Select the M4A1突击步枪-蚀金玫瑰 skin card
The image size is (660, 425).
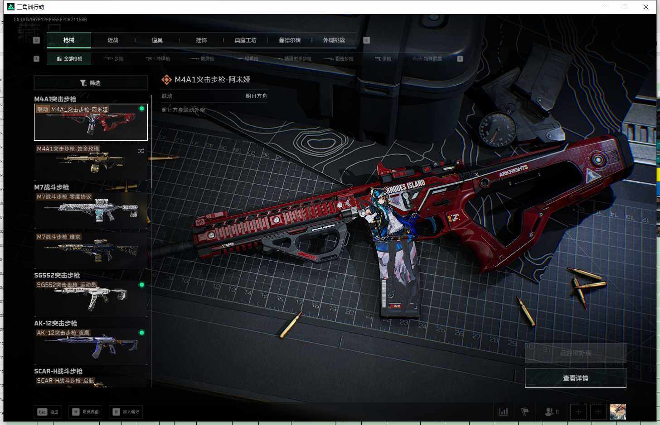click(x=91, y=162)
